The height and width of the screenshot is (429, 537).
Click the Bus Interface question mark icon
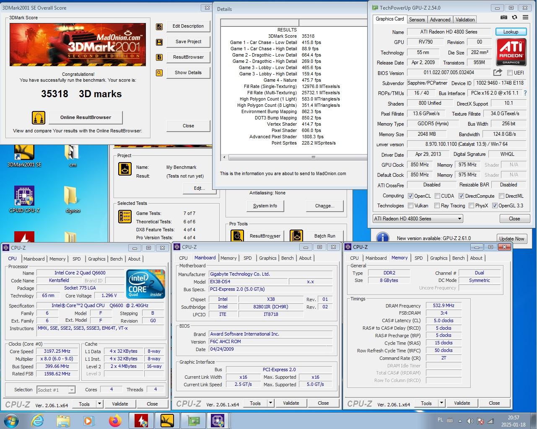point(525,93)
